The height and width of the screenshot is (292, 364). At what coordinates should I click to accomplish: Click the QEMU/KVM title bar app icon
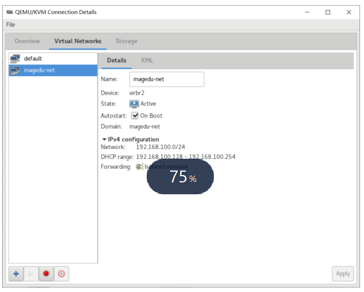click(10, 12)
